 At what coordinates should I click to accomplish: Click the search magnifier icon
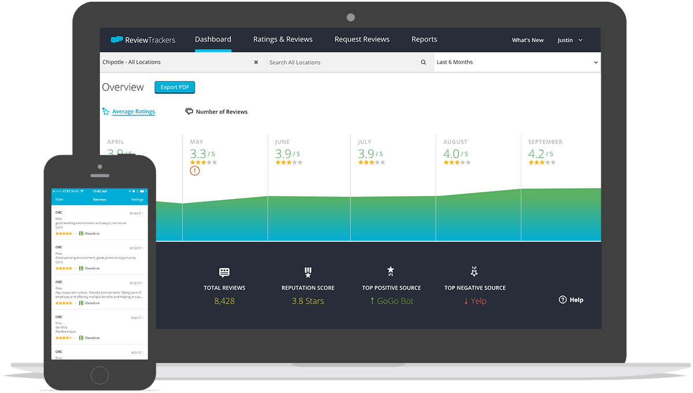coord(423,62)
